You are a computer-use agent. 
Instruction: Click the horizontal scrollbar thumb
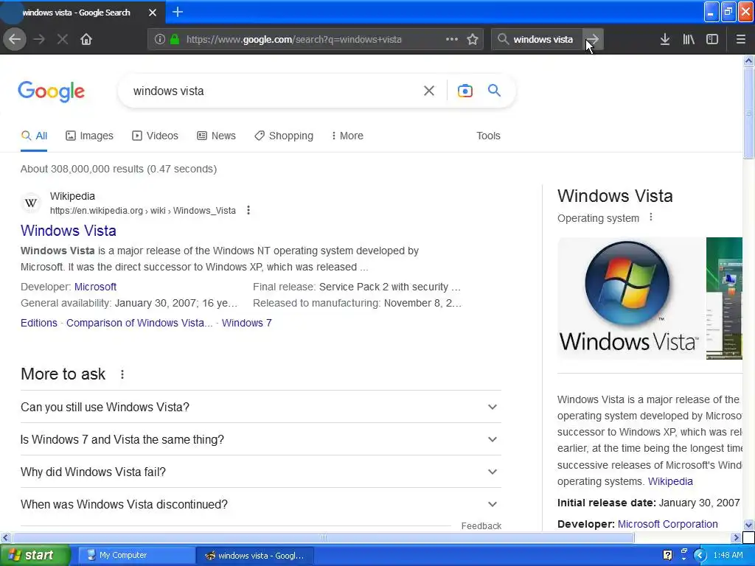[x=323, y=537]
